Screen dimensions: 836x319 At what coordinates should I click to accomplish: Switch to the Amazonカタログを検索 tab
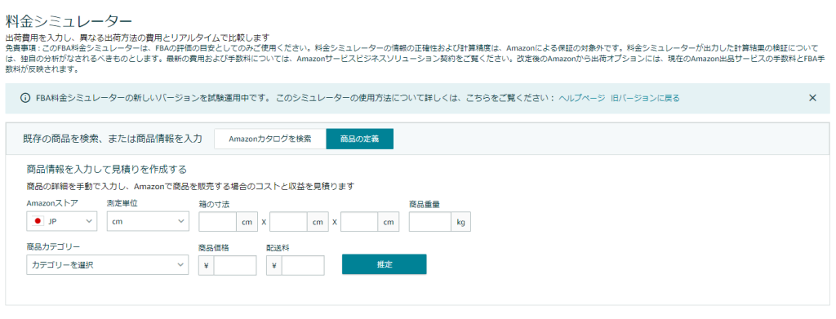click(270, 139)
